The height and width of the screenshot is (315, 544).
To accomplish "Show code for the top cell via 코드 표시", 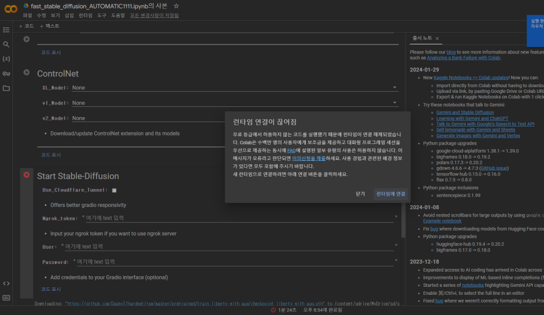I will (x=51, y=52).
